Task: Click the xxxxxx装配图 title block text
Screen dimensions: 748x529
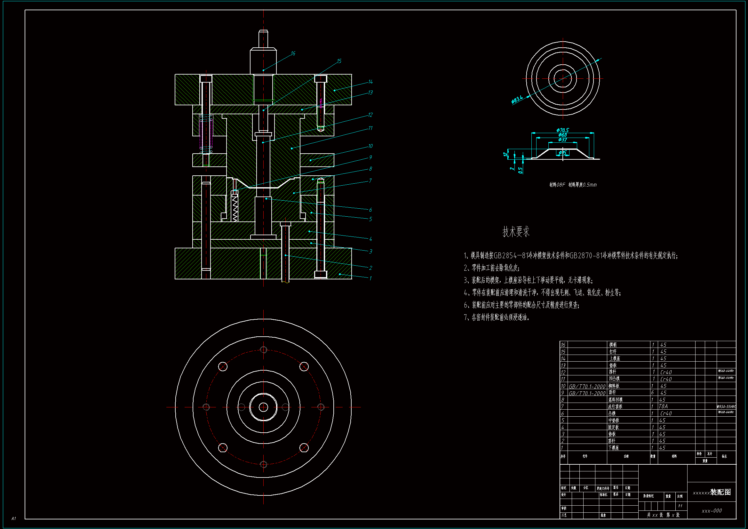Action: tap(712, 492)
